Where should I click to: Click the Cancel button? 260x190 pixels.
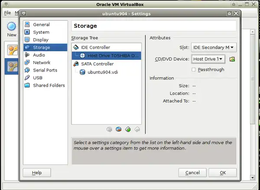pos(192,173)
